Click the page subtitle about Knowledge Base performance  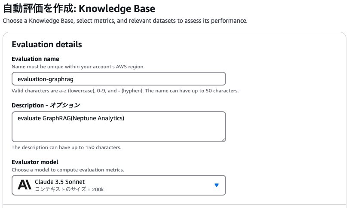[125, 21]
